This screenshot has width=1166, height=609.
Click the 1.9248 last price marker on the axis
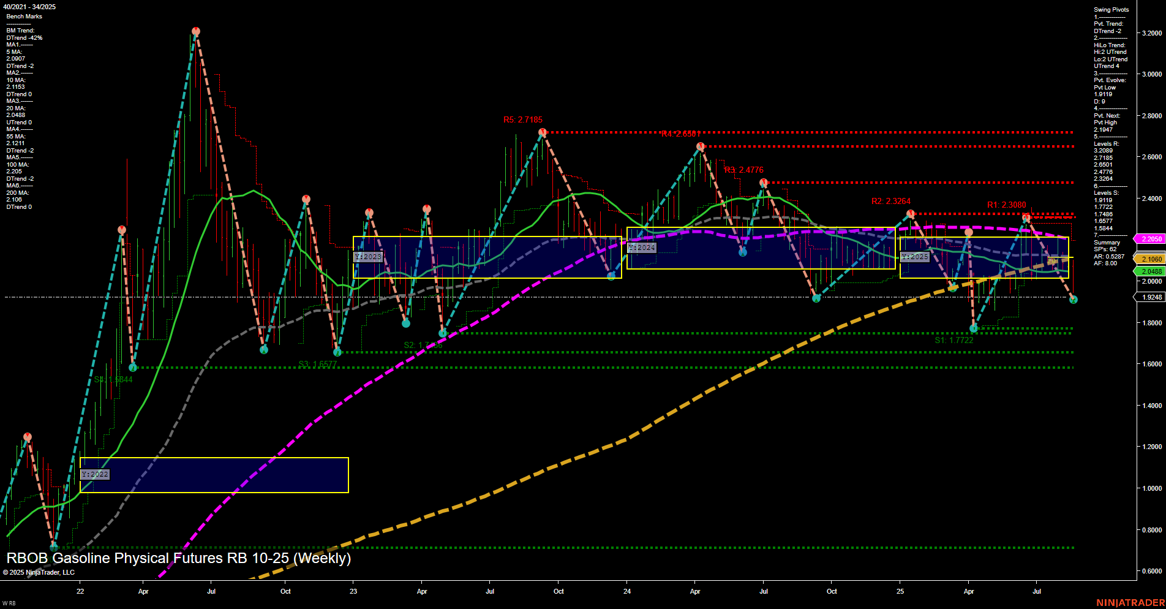point(1151,297)
